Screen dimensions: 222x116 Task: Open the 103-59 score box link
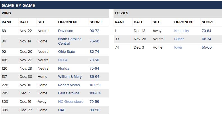pos(95,85)
